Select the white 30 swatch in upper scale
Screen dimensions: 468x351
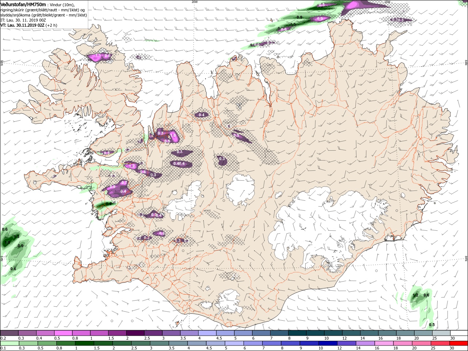coord(459,333)
